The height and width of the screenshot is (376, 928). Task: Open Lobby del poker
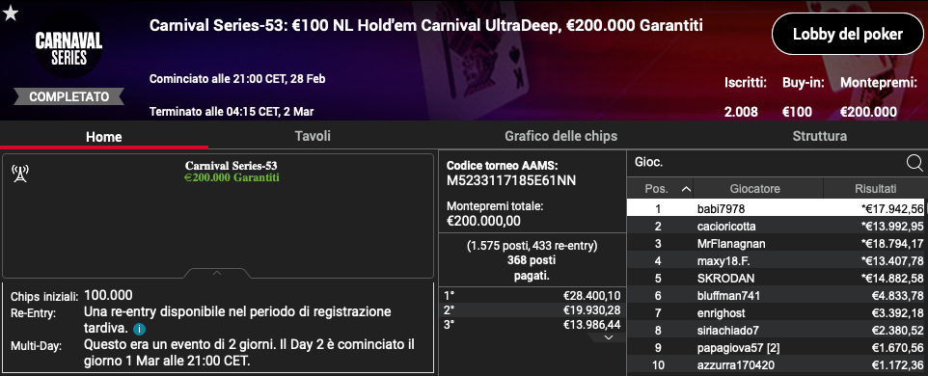[x=848, y=34]
